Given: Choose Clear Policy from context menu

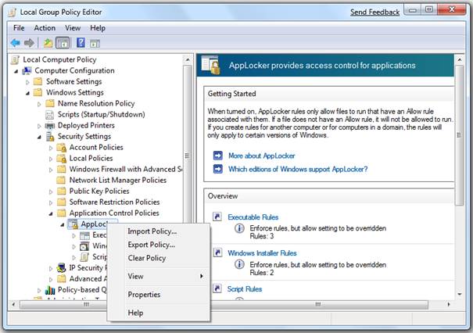Looking at the screenshot, I should coord(159,258).
